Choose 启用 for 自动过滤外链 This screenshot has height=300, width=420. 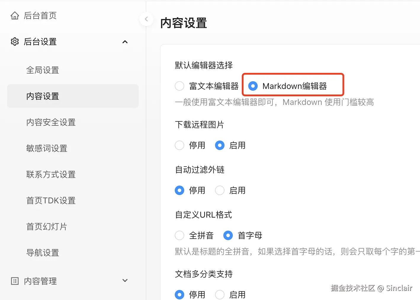click(x=219, y=190)
